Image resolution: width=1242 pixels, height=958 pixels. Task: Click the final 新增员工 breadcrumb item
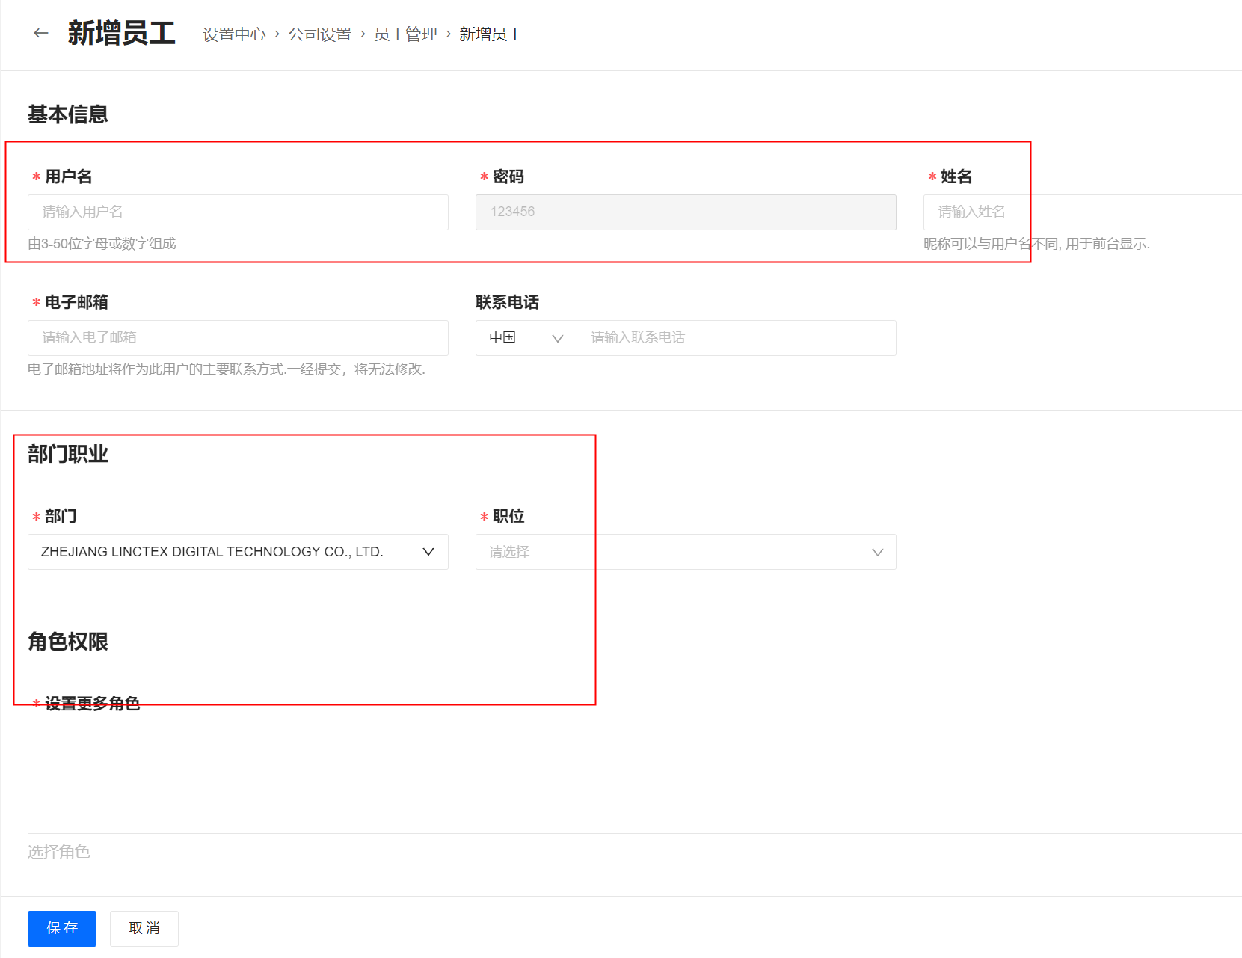pos(491,34)
